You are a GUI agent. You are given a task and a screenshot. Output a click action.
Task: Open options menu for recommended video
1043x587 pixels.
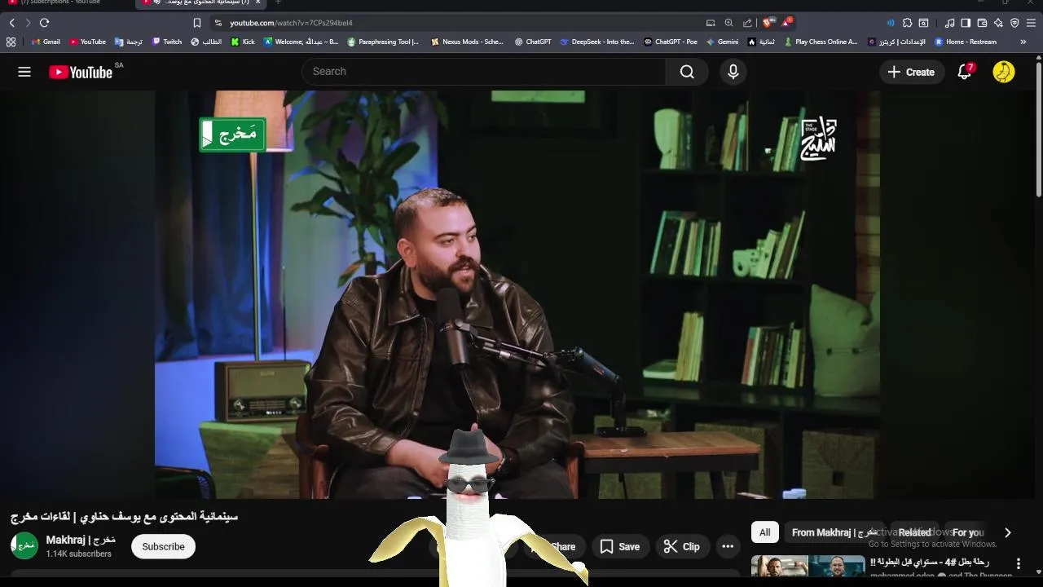click(1018, 563)
